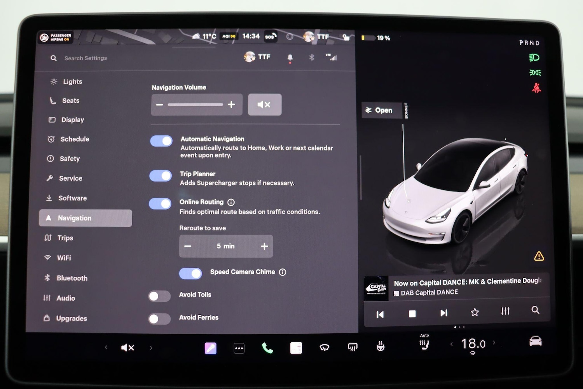Tap the minus to lower Reroute to save minutes

(x=188, y=246)
